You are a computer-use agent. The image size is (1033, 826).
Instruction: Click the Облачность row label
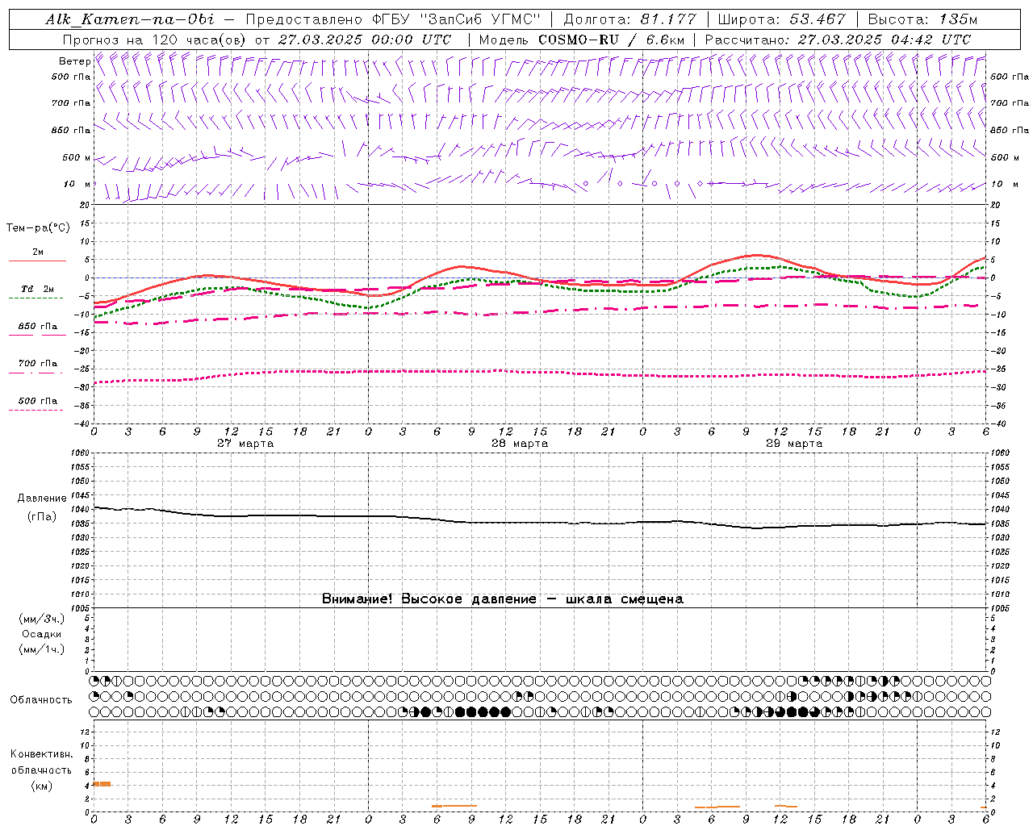pyautogui.click(x=41, y=700)
